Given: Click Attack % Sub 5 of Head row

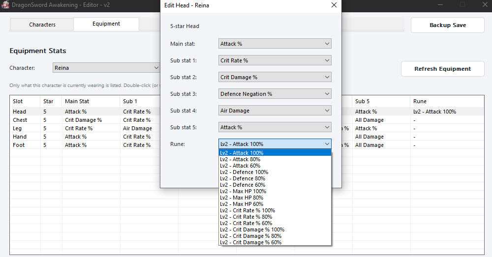Looking at the screenshot, I should (366, 112).
